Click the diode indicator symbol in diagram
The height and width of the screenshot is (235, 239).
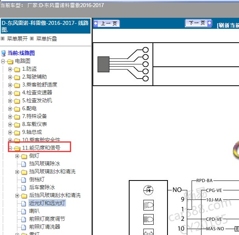click(x=148, y=190)
